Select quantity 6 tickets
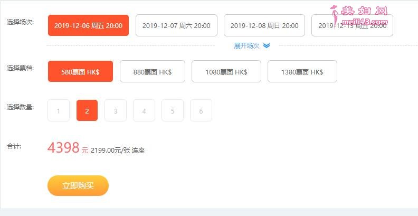The image size is (418, 216). pos(201,110)
